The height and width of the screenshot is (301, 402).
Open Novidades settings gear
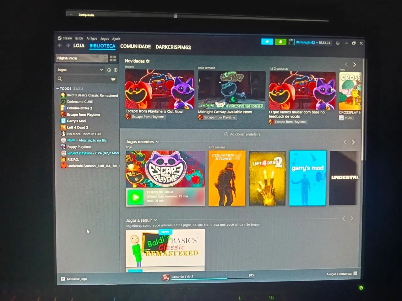pyautogui.click(x=148, y=61)
